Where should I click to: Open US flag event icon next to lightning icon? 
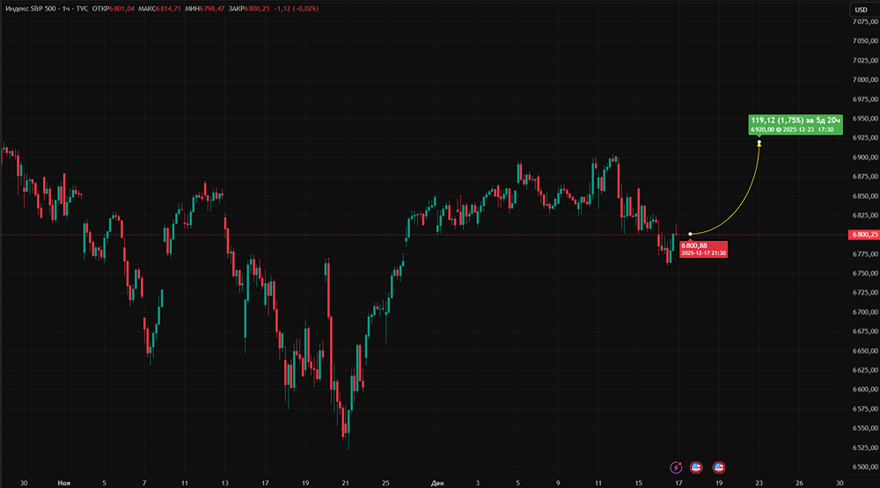click(696, 467)
